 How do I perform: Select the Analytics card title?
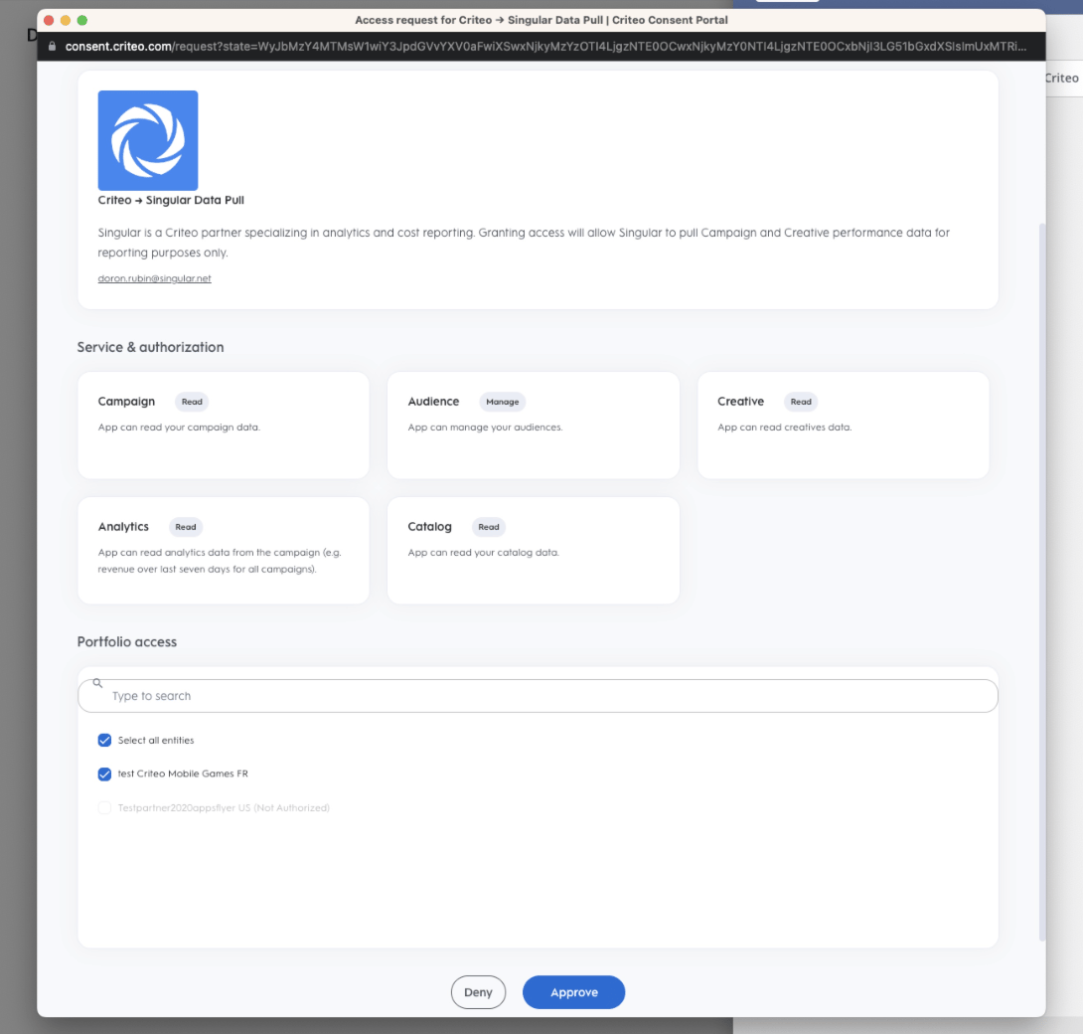[x=123, y=527]
